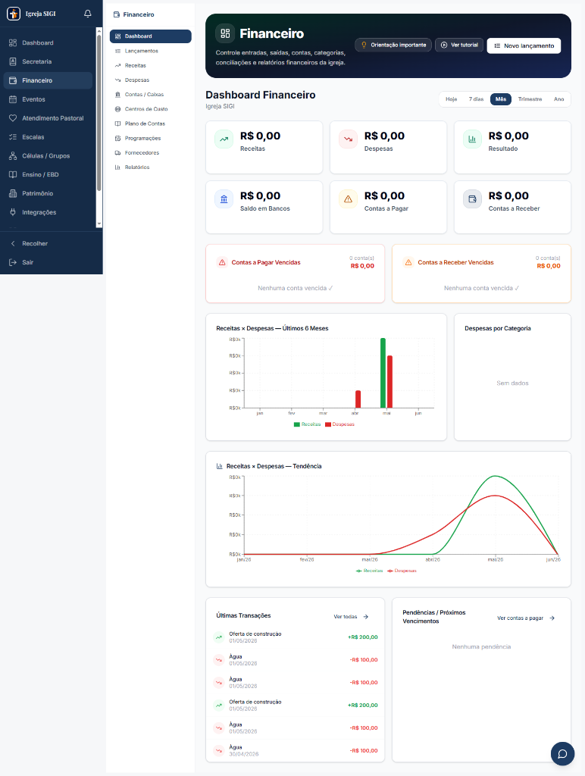Open Programações submenu item
Image resolution: width=585 pixels, height=776 pixels.
click(x=151, y=138)
